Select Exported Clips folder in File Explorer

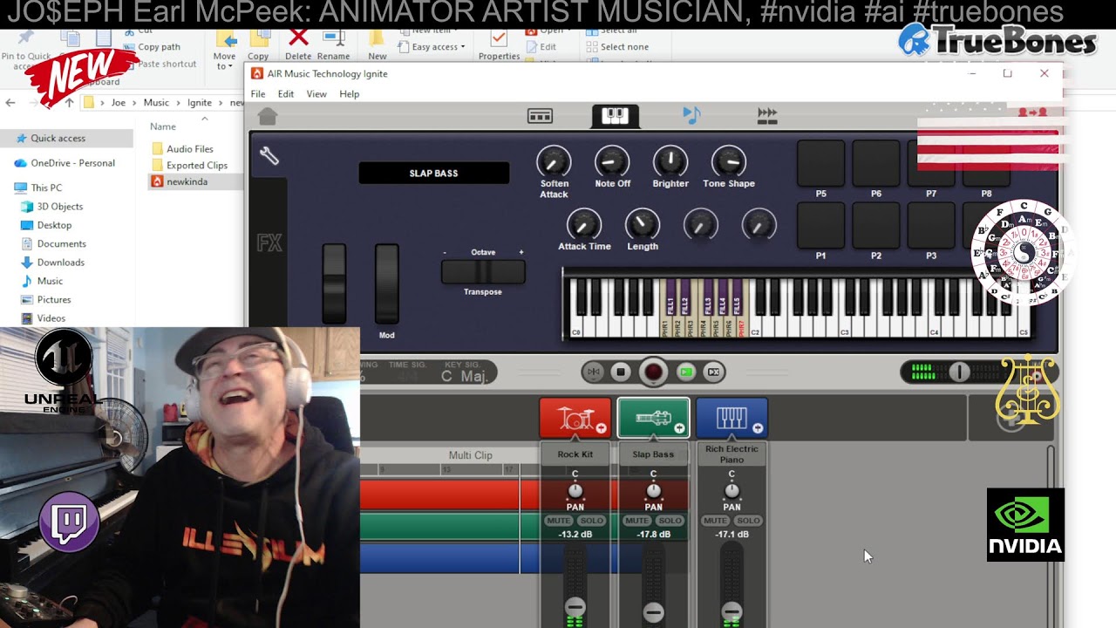196,165
